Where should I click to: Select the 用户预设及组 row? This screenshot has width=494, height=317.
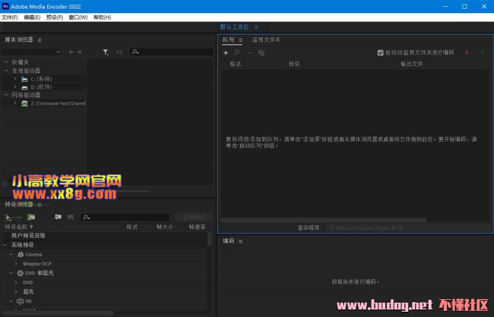[x=105, y=236]
